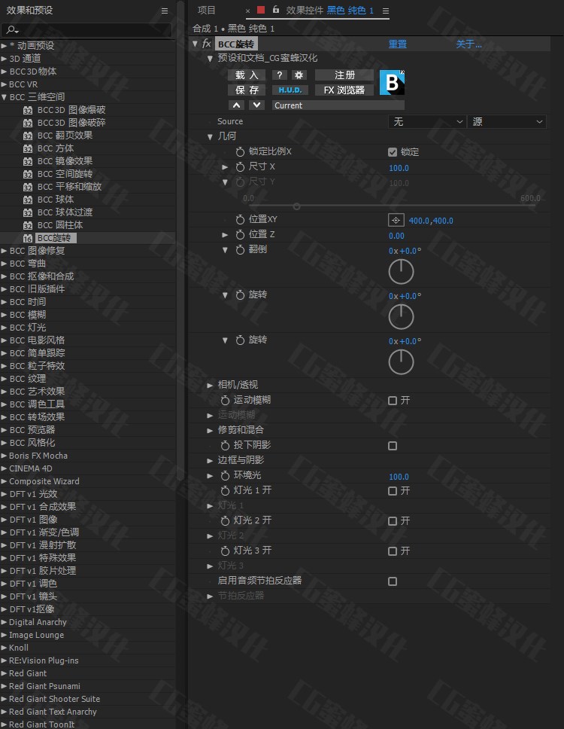Expand the Red Giant category
The image size is (564, 729).
[x=5, y=673]
